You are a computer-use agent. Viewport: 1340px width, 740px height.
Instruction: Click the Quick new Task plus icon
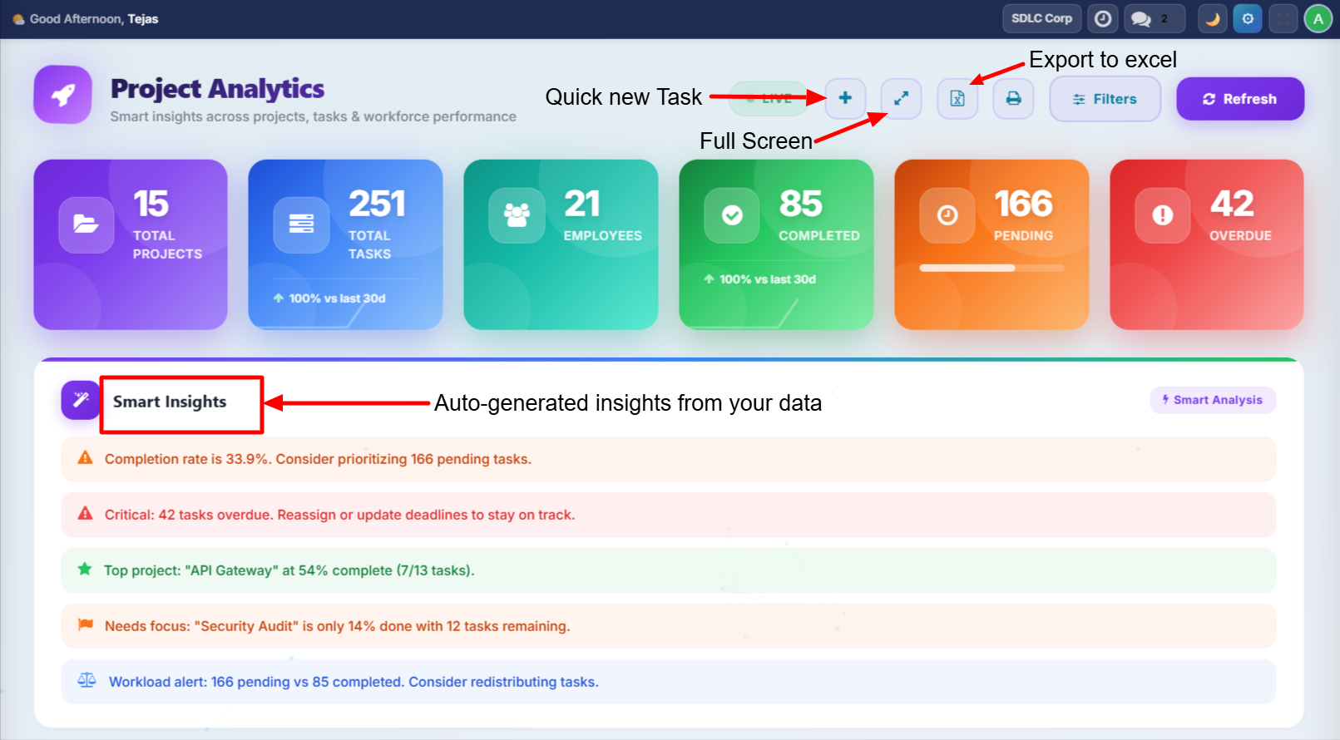[x=845, y=98]
